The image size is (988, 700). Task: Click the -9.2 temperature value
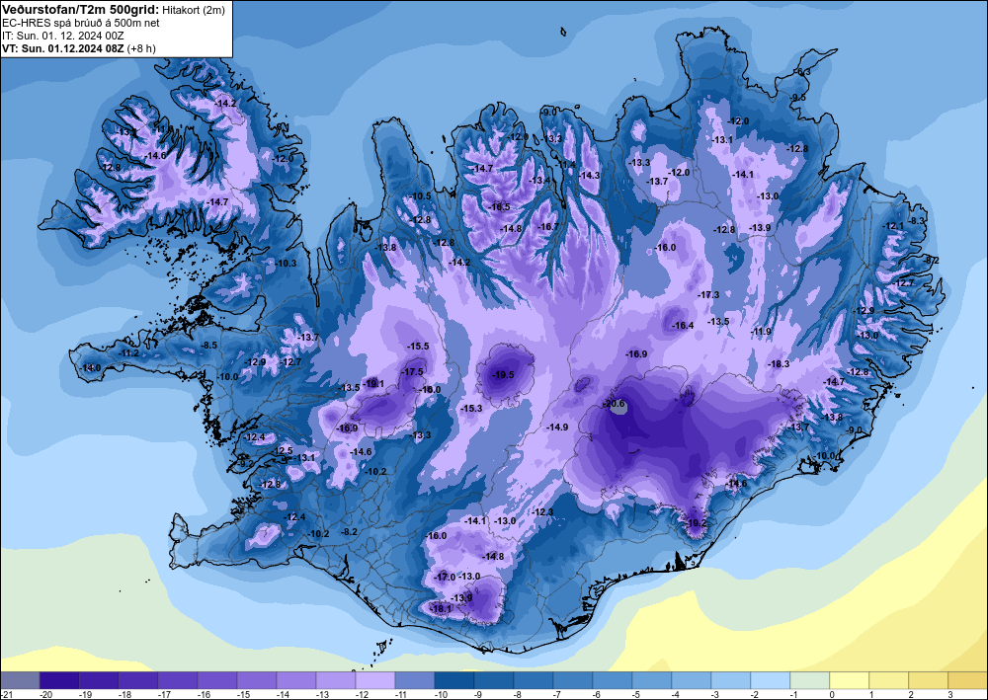click(x=246, y=464)
